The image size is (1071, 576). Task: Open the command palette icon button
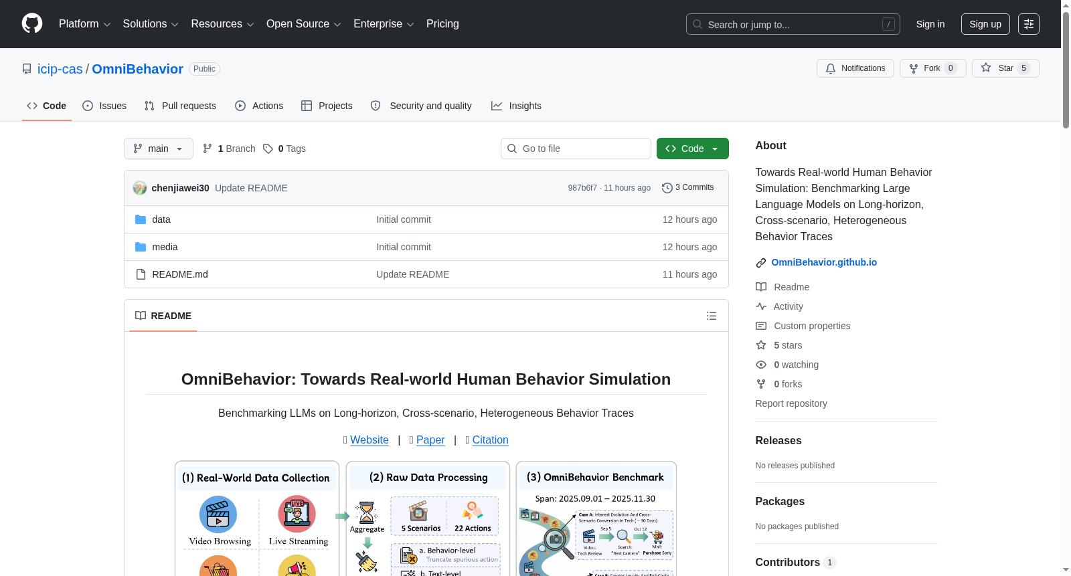[x=1029, y=24]
